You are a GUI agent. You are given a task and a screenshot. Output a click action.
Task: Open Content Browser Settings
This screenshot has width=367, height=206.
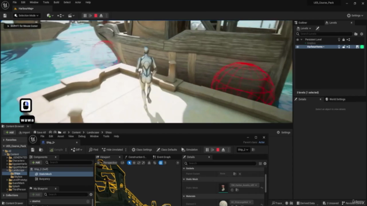coord(283,132)
